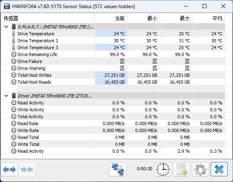Viewport: 233px width, 182px height.
Task: Collapse the Drive: ZHITAI TiPro9000 group
Action: coord(6,96)
